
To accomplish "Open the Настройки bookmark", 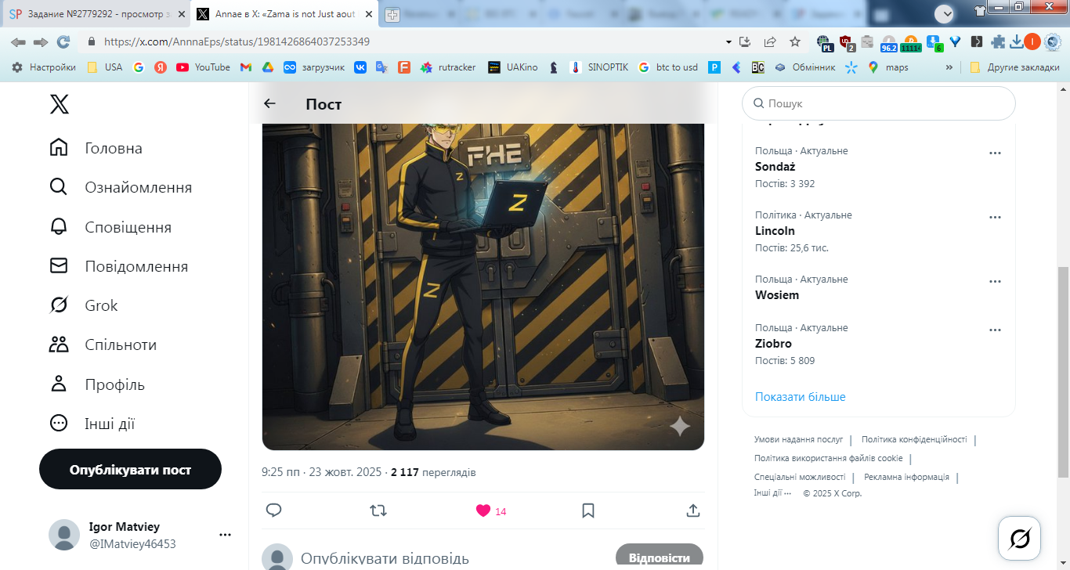I will click(44, 67).
